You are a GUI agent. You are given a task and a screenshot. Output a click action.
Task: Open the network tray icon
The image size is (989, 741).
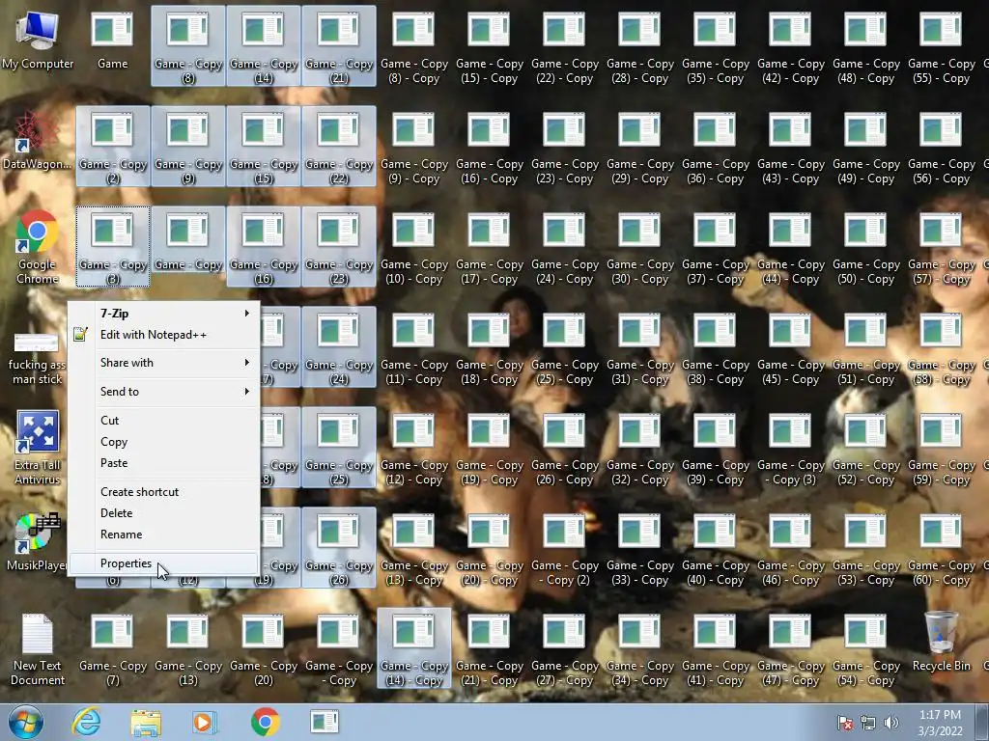868,723
